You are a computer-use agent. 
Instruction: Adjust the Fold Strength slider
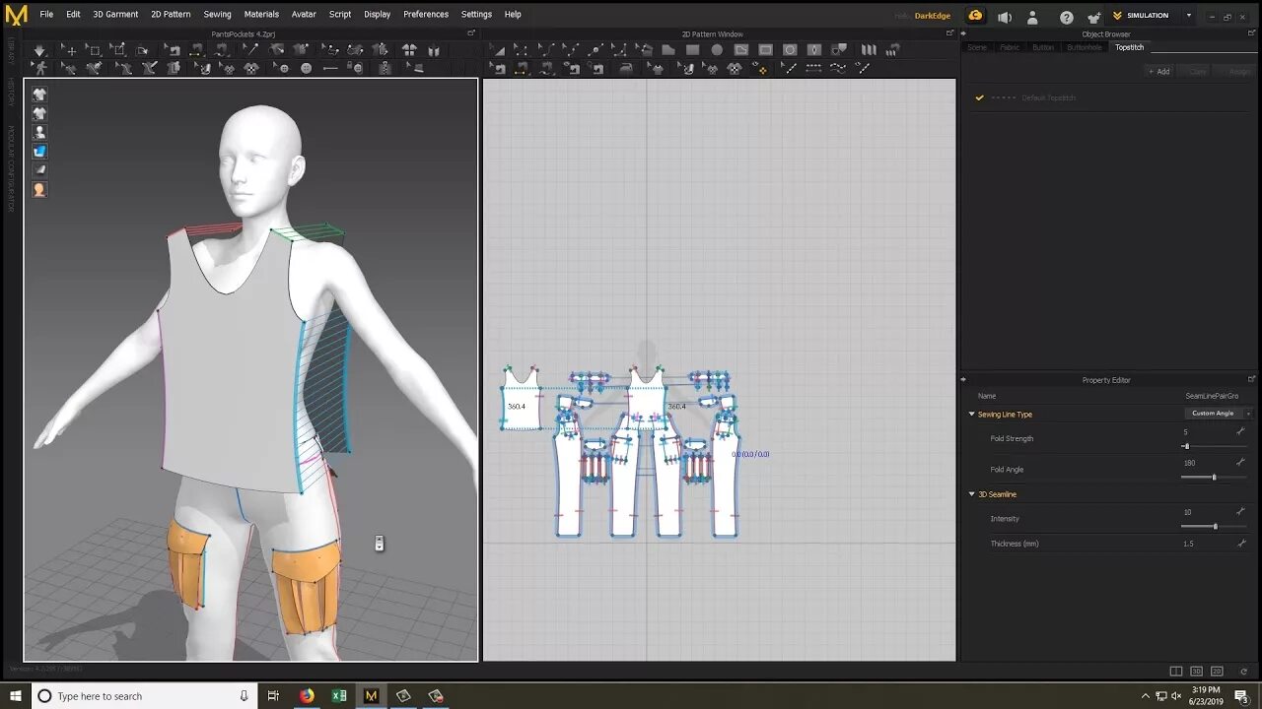point(1214,446)
